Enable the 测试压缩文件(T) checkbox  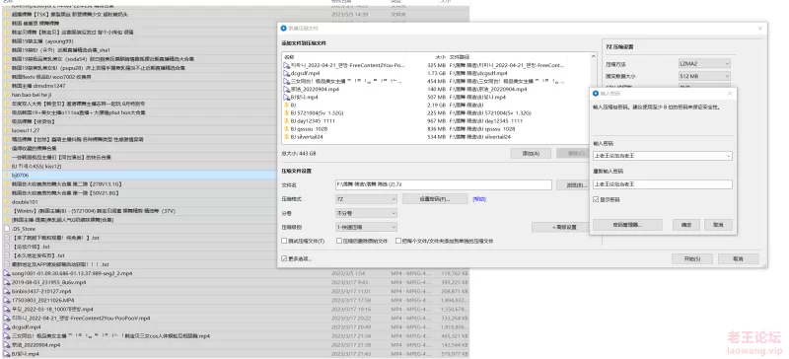tap(284, 242)
